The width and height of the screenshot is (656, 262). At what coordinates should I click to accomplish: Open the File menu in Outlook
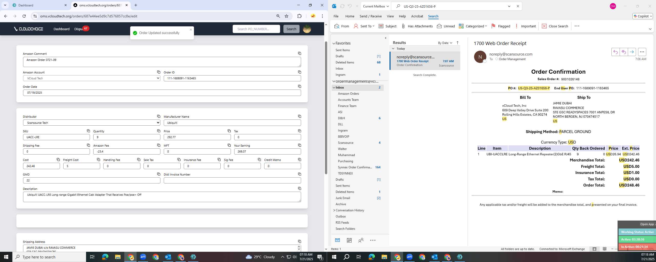[x=336, y=16]
